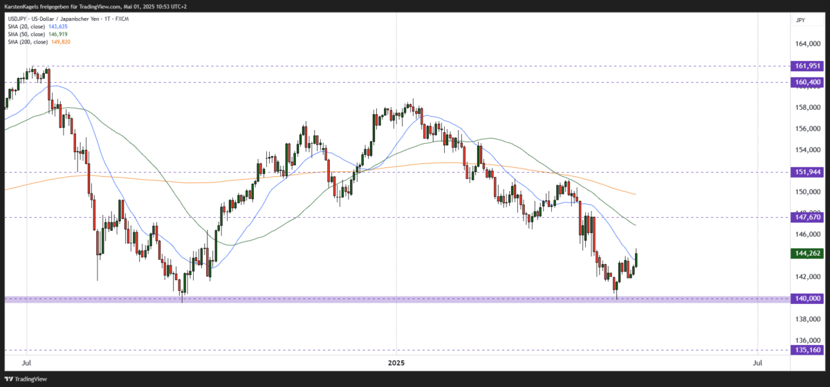
Task: Click the 2025 label on time axis
Action: pyautogui.click(x=396, y=362)
